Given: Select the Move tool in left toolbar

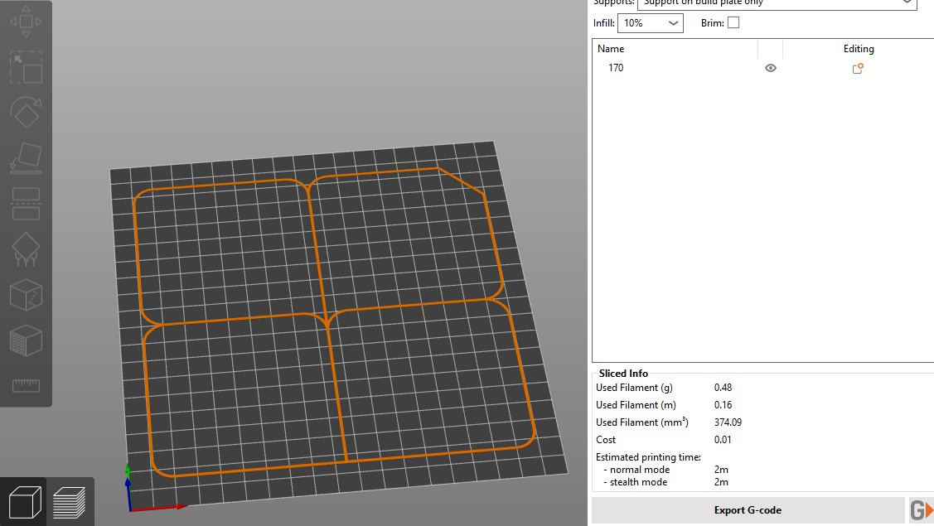Looking at the screenshot, I should [26, 22].
